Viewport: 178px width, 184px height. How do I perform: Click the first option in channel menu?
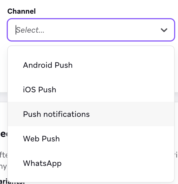(48, 65)
